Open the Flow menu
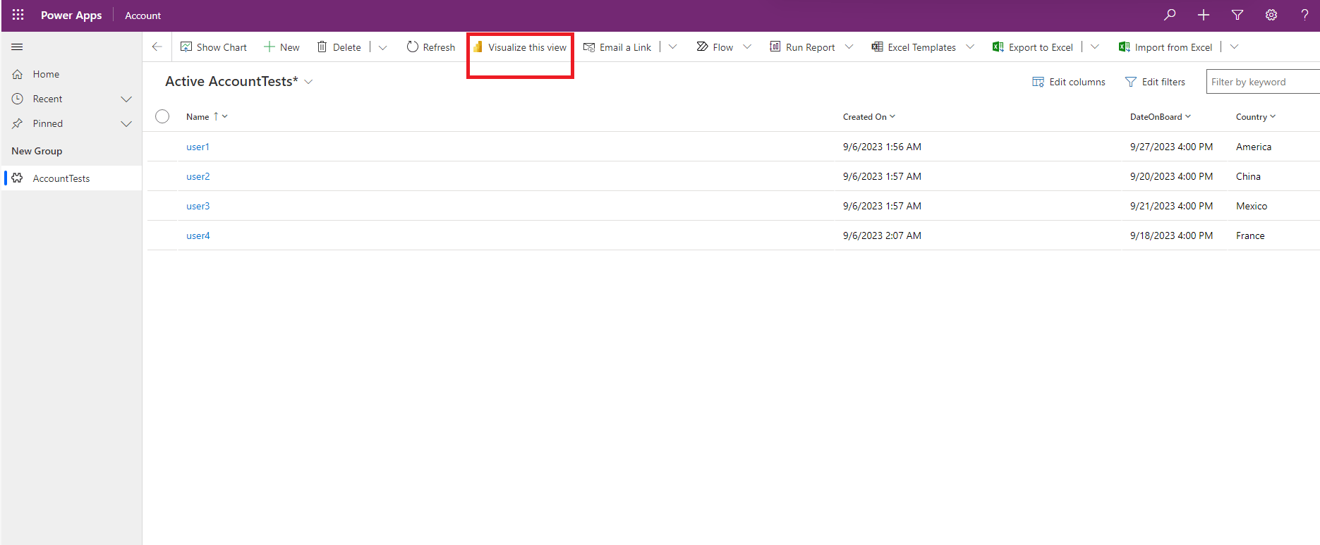Viewport: 1320px width, 545px height. tap(724, 47)
